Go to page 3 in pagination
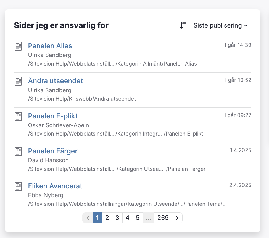269x238 pixels. click(x=117, y=218)
